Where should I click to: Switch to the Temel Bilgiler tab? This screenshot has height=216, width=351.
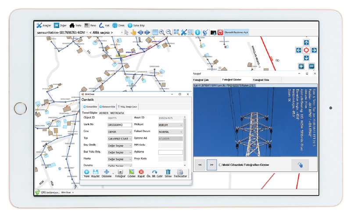[90, 113]
